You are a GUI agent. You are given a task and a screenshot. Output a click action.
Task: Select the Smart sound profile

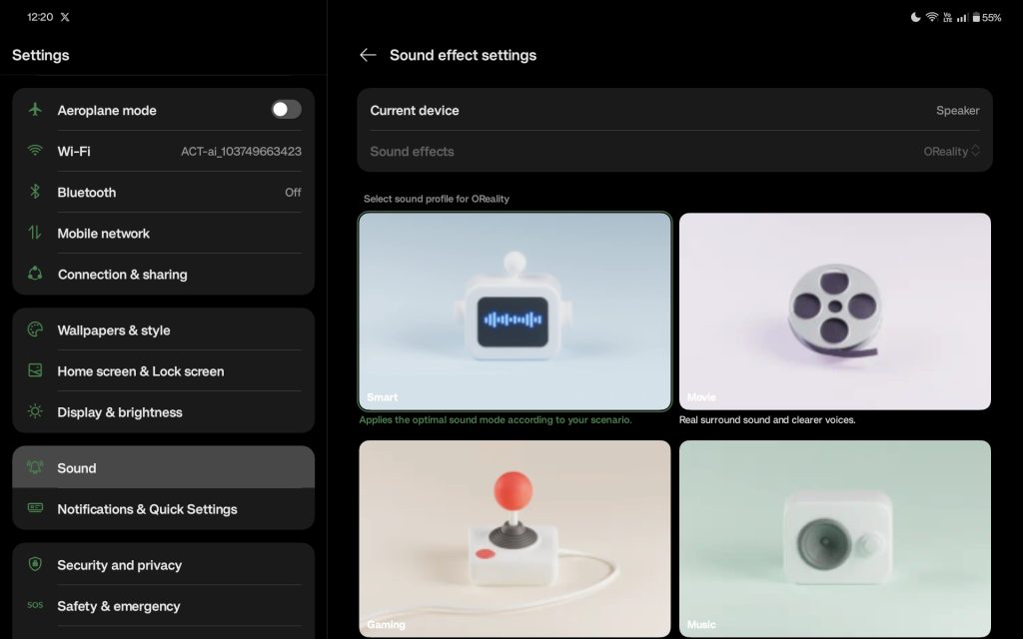point(514,311)
